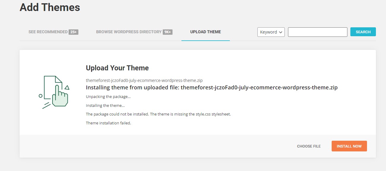Viewport: 386px width, 171px height.
Task: Click the 'Unpacking the package…' status line
Action: pos(108,97)
